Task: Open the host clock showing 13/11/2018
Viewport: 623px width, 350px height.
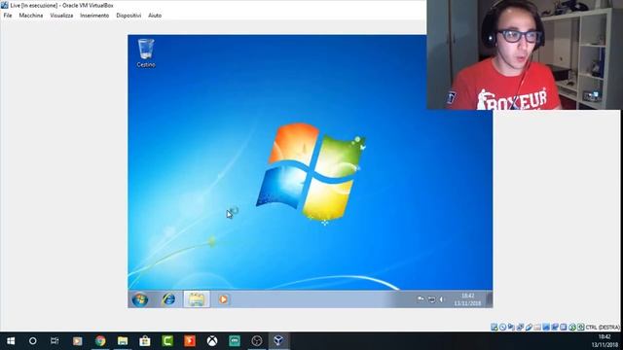Action: 605,341
